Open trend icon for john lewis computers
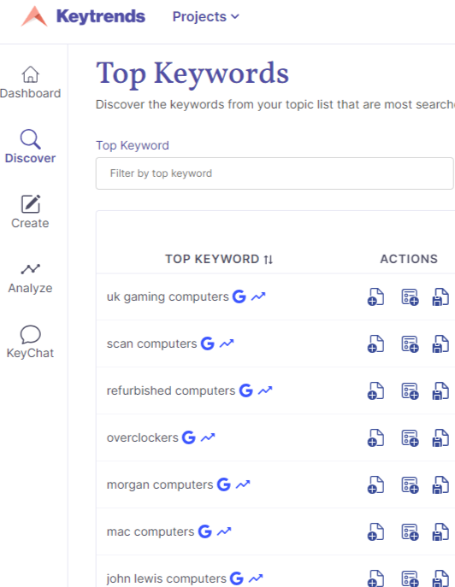Screen dimensions: 455x587 pyautogui.click(x=256, y=578)
